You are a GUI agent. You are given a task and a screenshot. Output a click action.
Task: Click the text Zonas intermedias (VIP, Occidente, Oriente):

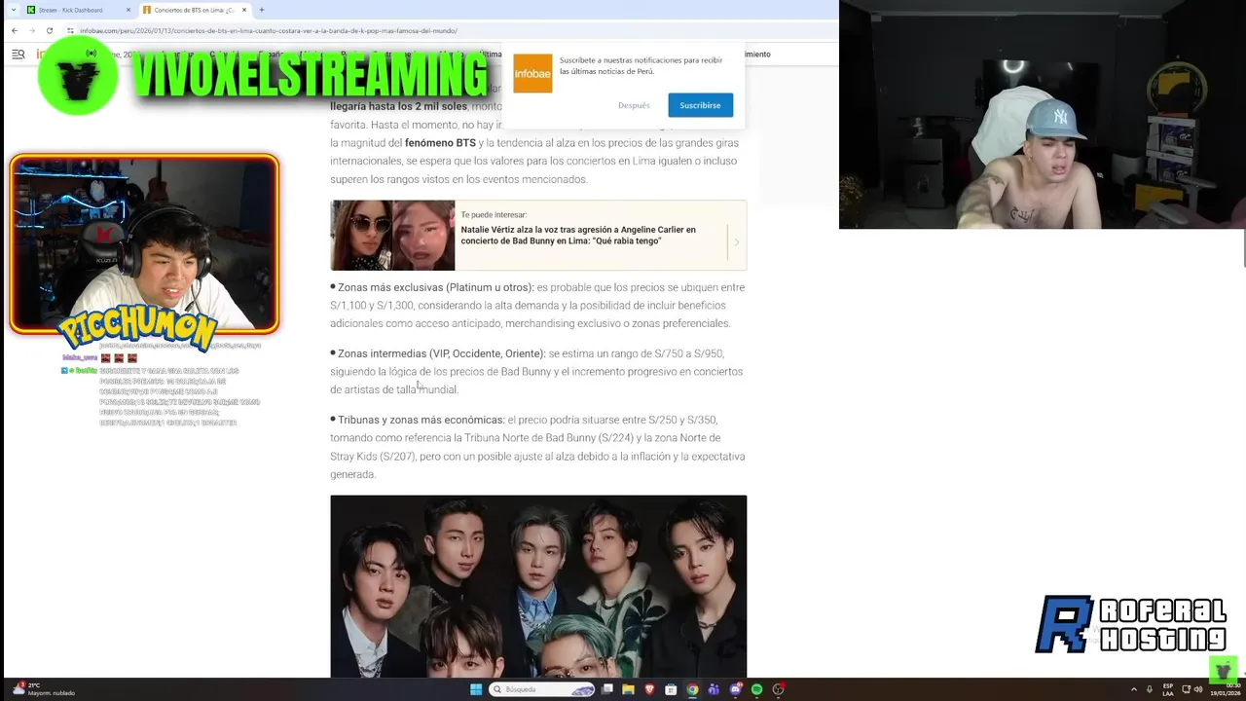tap(441, 353)
